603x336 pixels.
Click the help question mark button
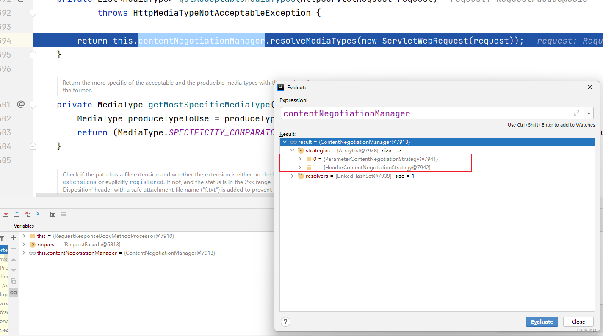pos(286,322)
